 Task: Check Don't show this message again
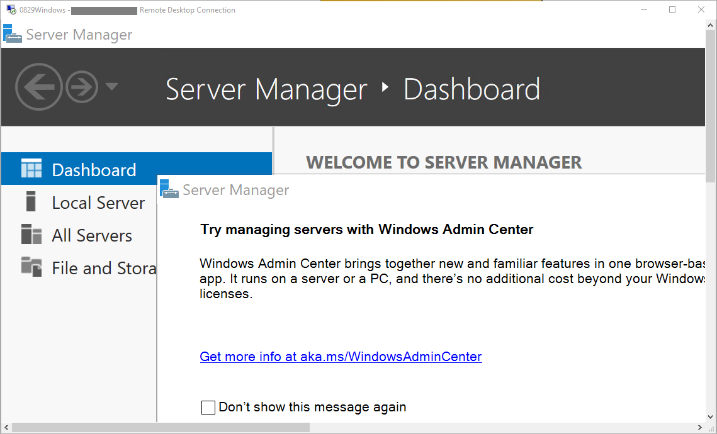pyautogui.click(x=208, y=408)
